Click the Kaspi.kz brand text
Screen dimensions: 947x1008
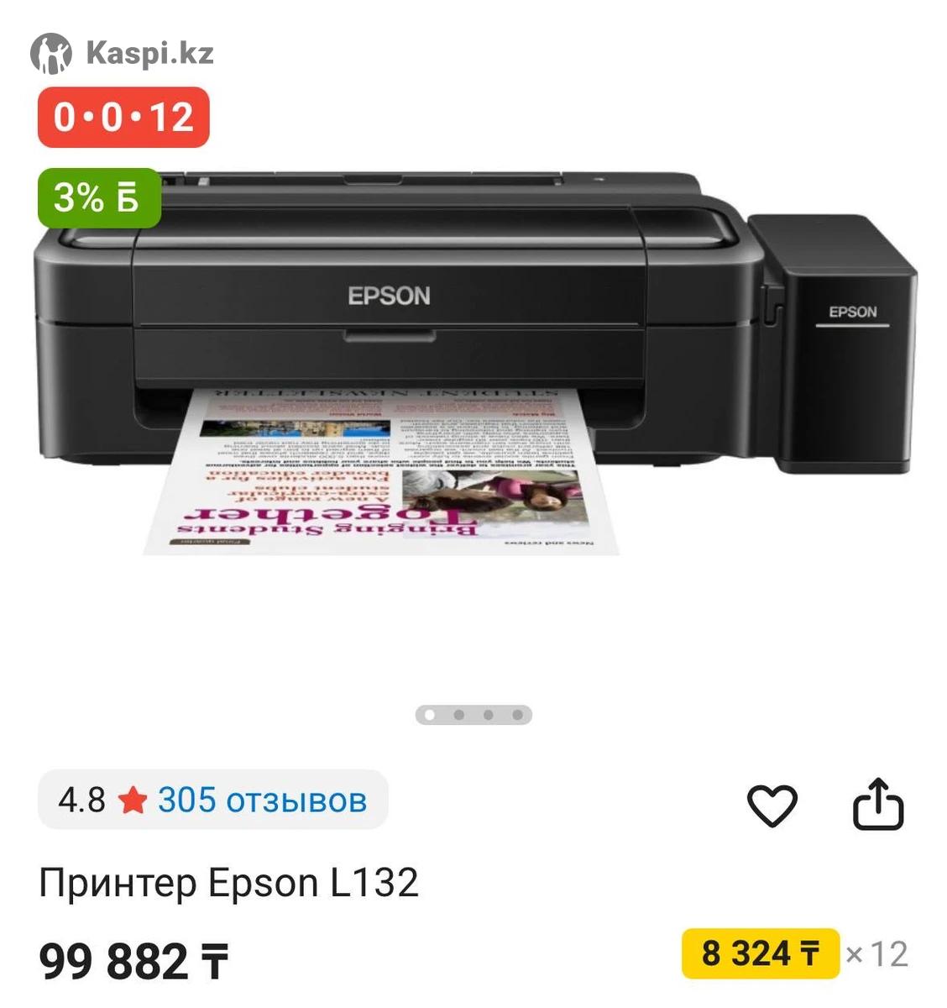pos(150,54)
